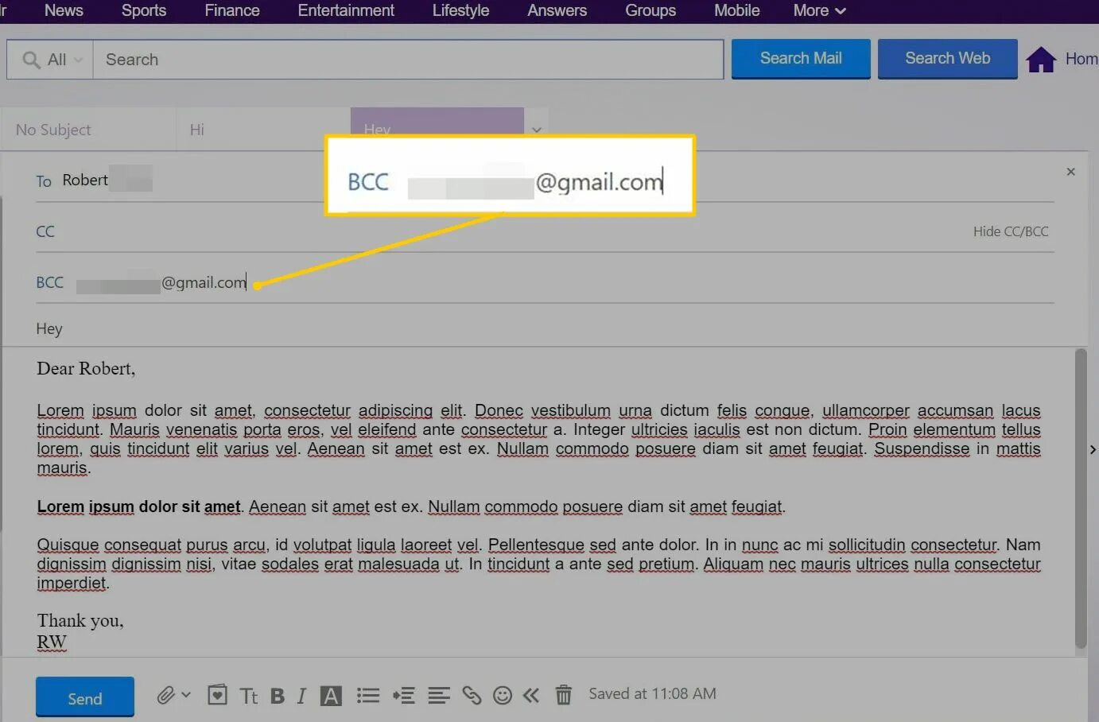Click the To label
1099x722 pixels.
click(x=44, y=181)
